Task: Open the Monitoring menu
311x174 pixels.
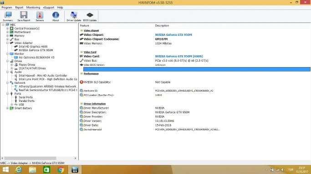Action: coord(33,8)
